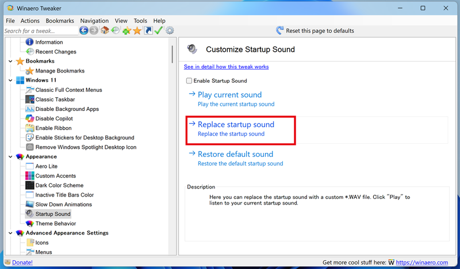Click the Classic Taskbar icon in tree
This screenshot has height=269, width=460.
[30, 99]
